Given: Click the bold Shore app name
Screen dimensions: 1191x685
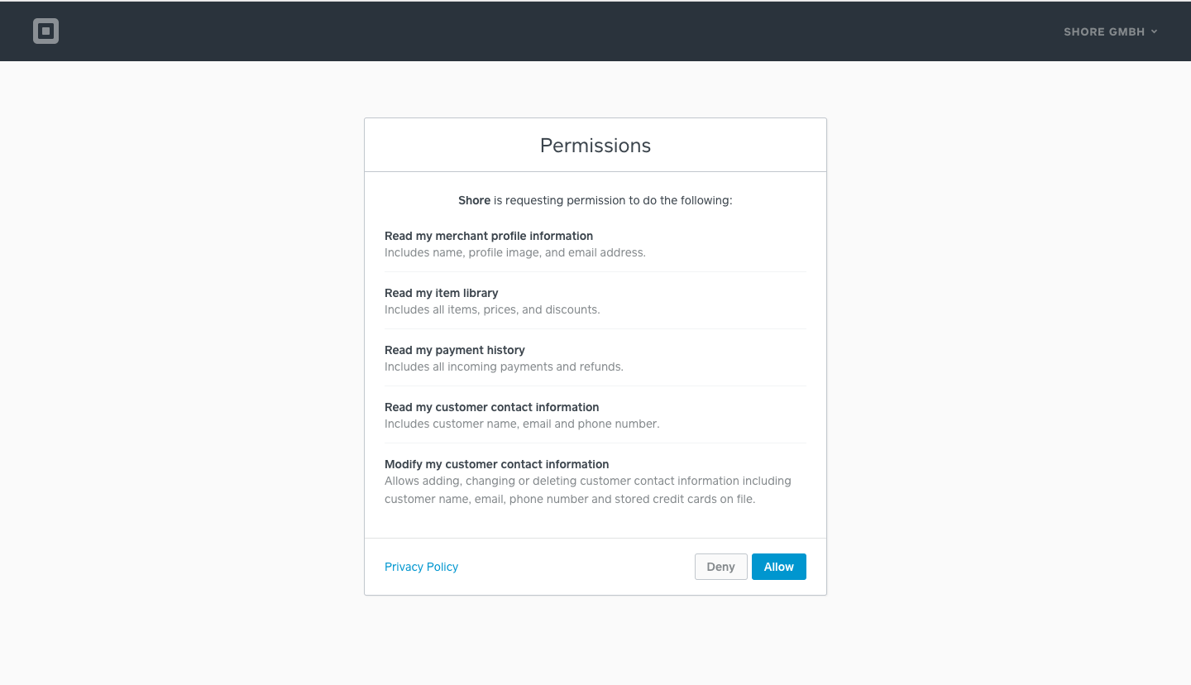Looking at the screenshot, I should (x=474, y=200).
